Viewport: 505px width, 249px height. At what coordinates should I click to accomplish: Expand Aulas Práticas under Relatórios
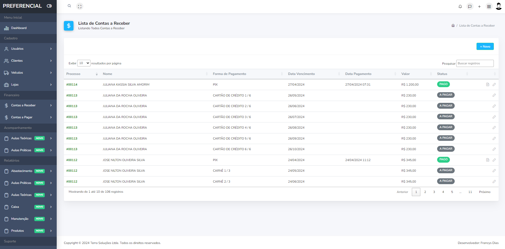click(x=28, y=183)
